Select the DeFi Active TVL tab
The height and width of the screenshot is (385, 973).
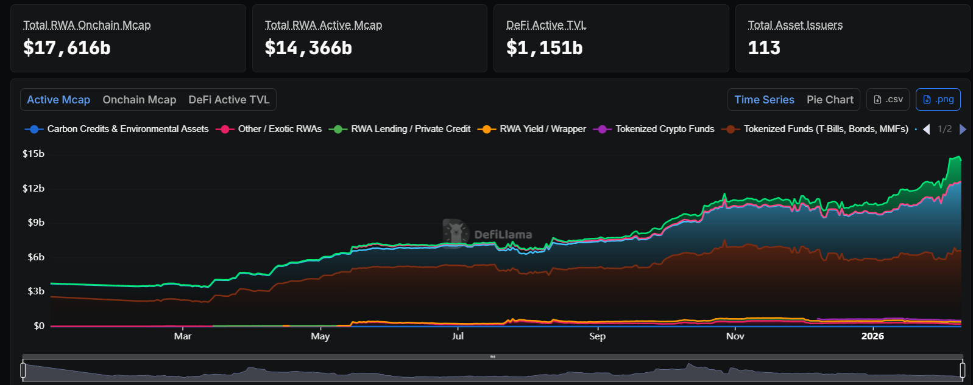pyautogui.click(x=229, y=100)
